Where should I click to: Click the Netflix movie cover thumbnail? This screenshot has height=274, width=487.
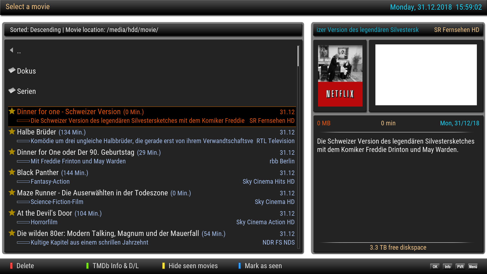coord(340,76)
